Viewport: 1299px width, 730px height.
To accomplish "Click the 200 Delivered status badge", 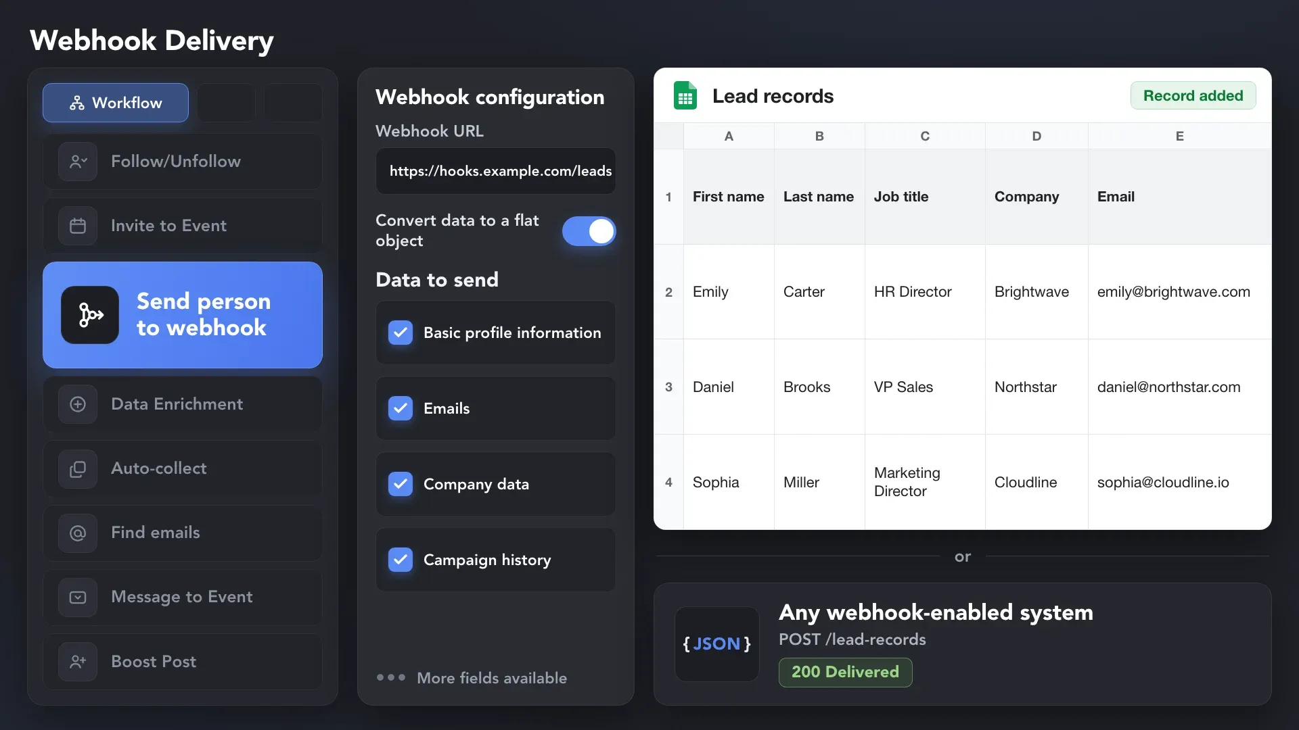I will coord(845,672).
